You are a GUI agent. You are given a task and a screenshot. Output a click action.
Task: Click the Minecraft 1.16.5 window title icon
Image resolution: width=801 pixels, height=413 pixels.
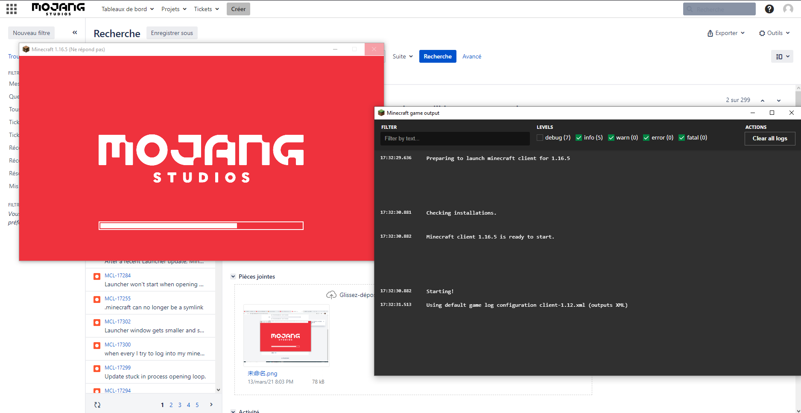(26, 49)
